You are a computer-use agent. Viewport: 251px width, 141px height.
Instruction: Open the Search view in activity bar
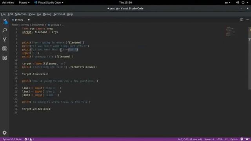pyautogui.click(x=5, y=30)
